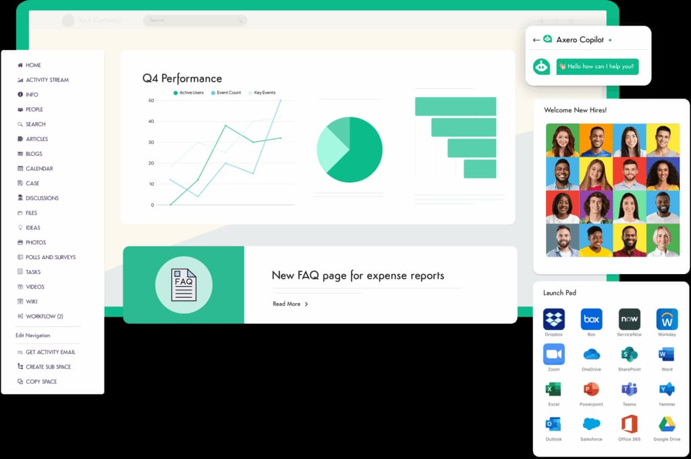The height and width of the screenshot is (459, 691).
Task: Launch Zoom from the Launch Pad
Action: point(553,354)
